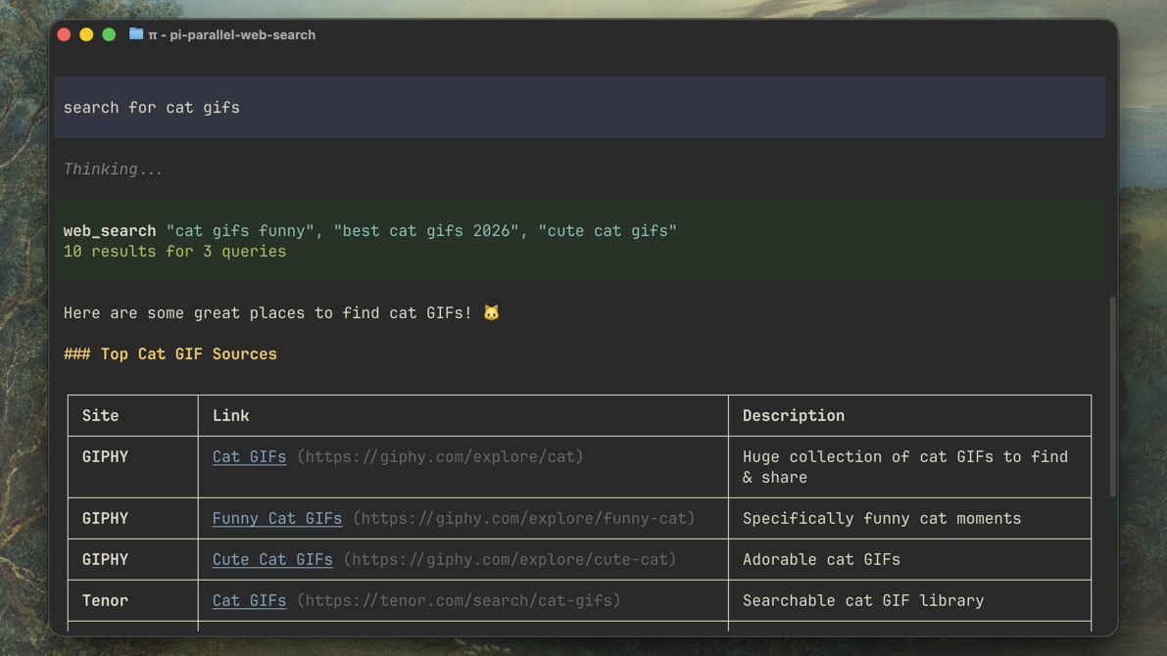Open the "Funny Cat GIFs" link
This screenshot has height=656, width=1167.
point(276,519)
